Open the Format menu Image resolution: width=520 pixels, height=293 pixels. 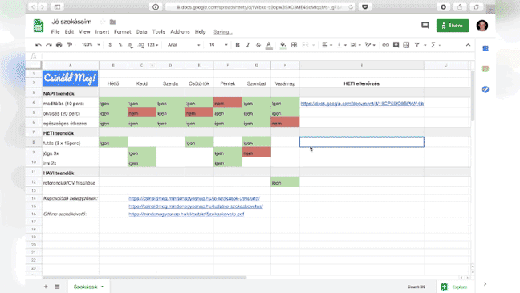coord(123,32)
